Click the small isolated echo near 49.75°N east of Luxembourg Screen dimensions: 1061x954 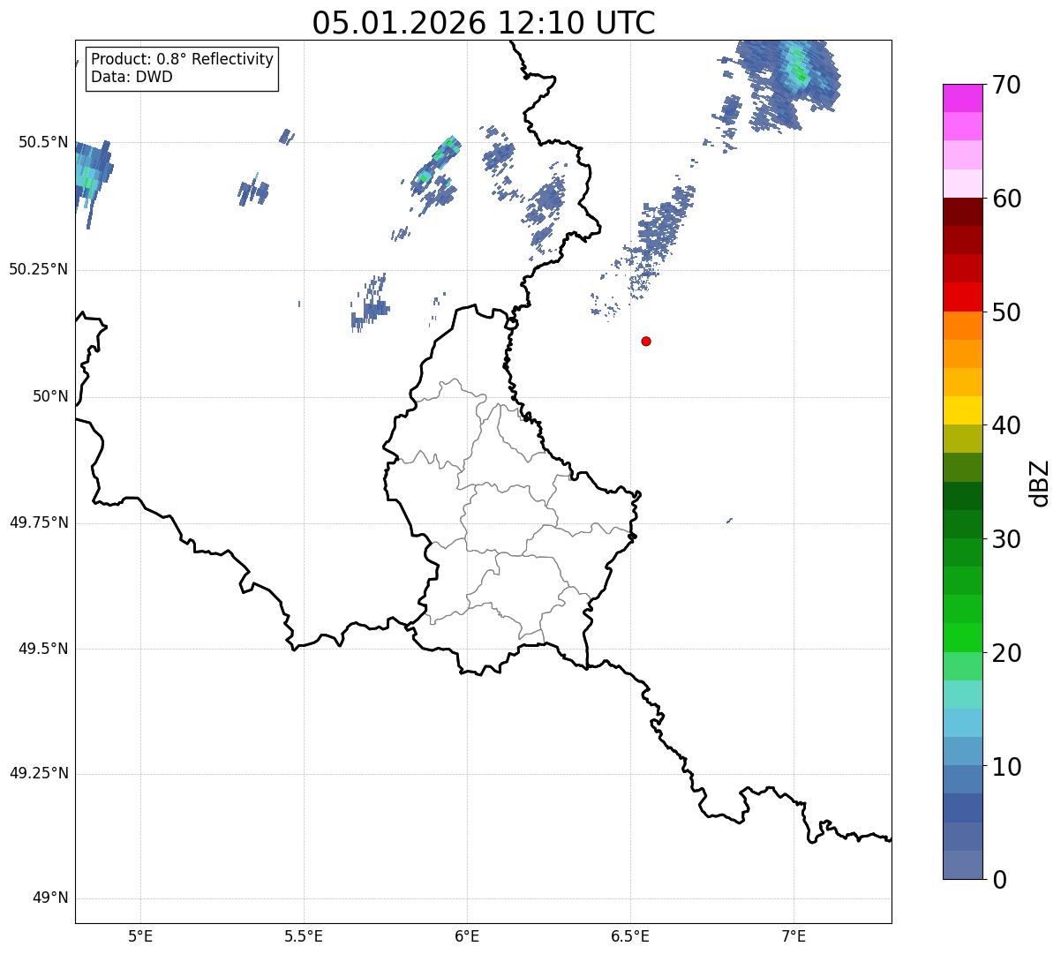729,521
